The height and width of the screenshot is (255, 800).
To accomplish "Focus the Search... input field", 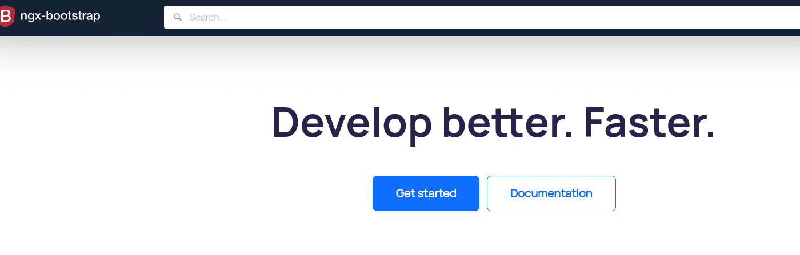I will tap(482, 17).
